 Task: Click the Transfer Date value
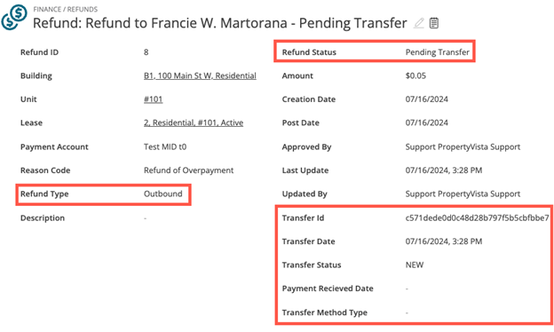pos(444,241)
